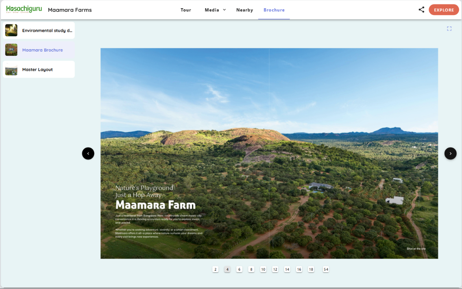Go to next brochure page arrow
462x289 pixels.
click(450, 154)
